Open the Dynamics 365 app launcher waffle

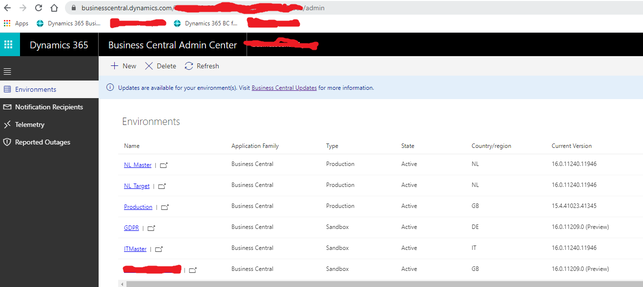(x=8, y=45)
